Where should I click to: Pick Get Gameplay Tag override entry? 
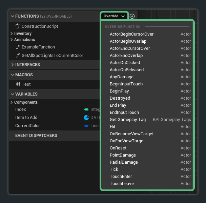pos(127,120)
